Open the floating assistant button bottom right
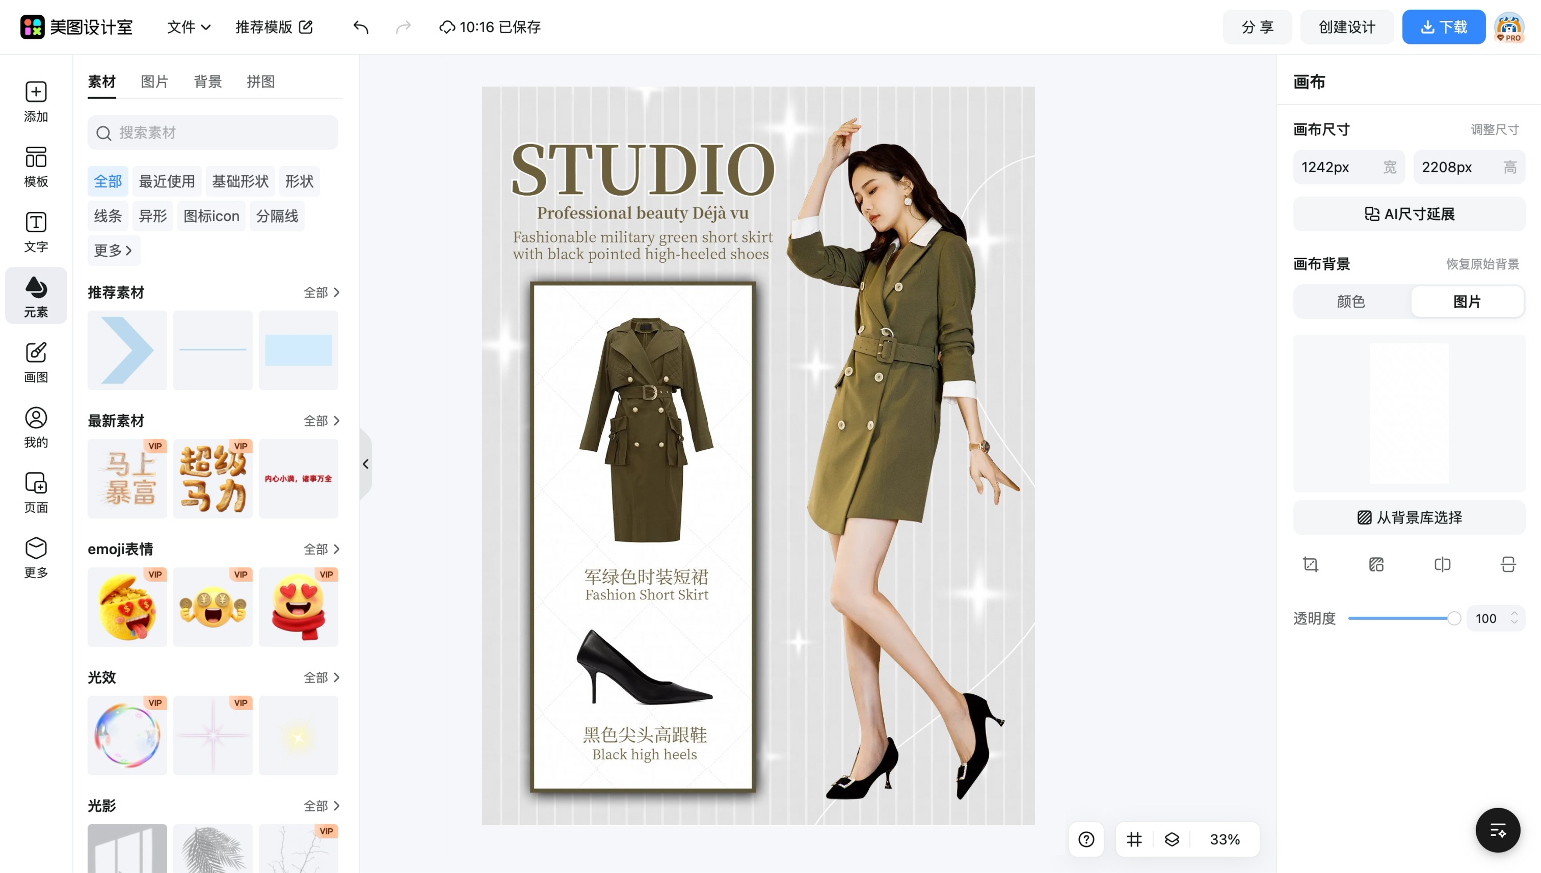Image resolution: width=1541 pixels, height=873 pixels. point(1498,830)
